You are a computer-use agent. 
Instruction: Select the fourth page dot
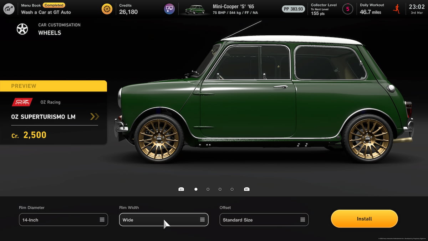pos(232,189)
